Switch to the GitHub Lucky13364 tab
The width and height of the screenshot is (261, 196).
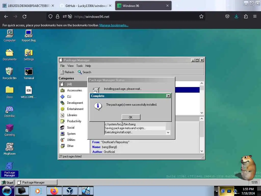[x=86, y=6]
